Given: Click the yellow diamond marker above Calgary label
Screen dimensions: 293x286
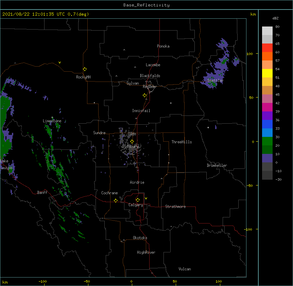Looking at the screenshot, I should [x=138, y=200].
